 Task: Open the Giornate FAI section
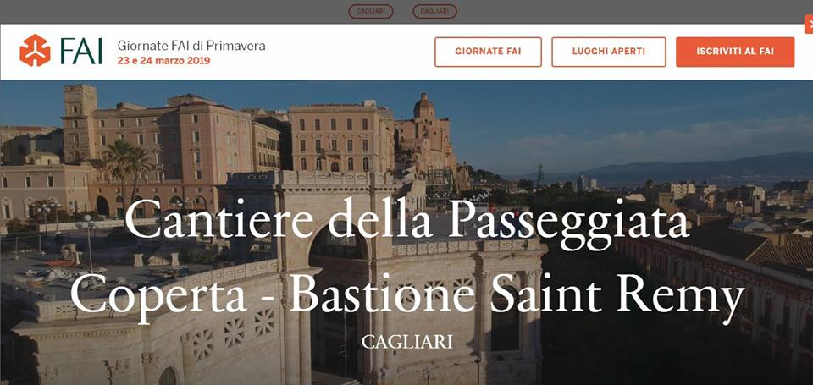click(488, 52)
